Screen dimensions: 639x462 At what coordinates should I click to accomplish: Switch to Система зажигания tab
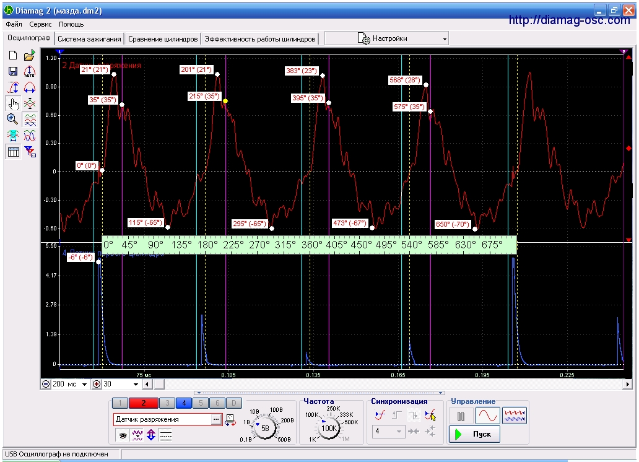pos(89,39)
